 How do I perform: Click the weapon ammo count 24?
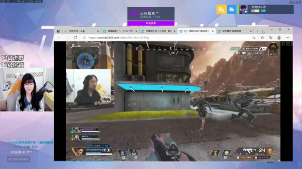pos(262,150)
